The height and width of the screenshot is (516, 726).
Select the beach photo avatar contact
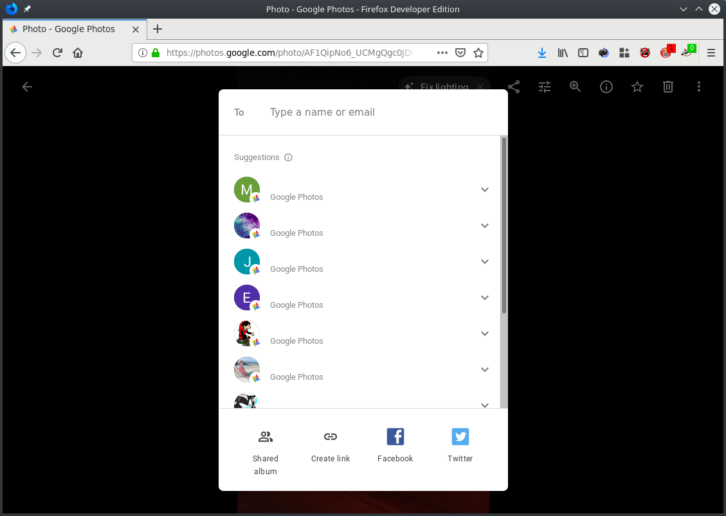[247, 369]
